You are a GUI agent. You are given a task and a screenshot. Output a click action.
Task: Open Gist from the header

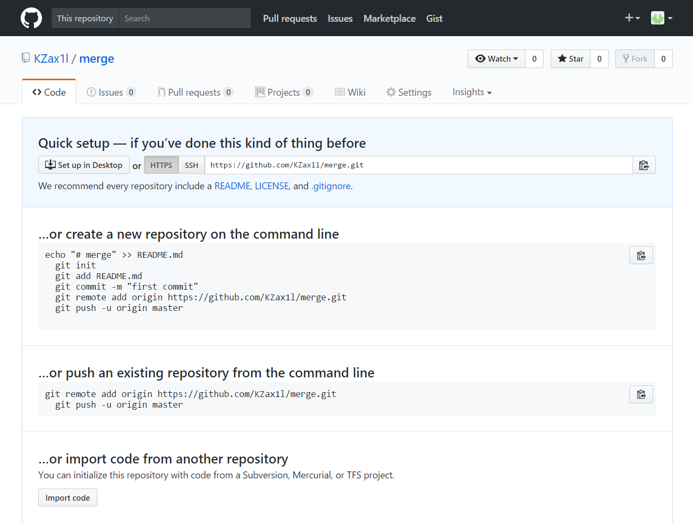tap(434, 18)
